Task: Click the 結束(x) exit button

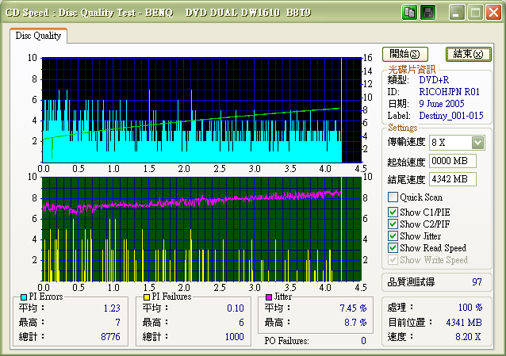Action: click(x=469, y=54)
